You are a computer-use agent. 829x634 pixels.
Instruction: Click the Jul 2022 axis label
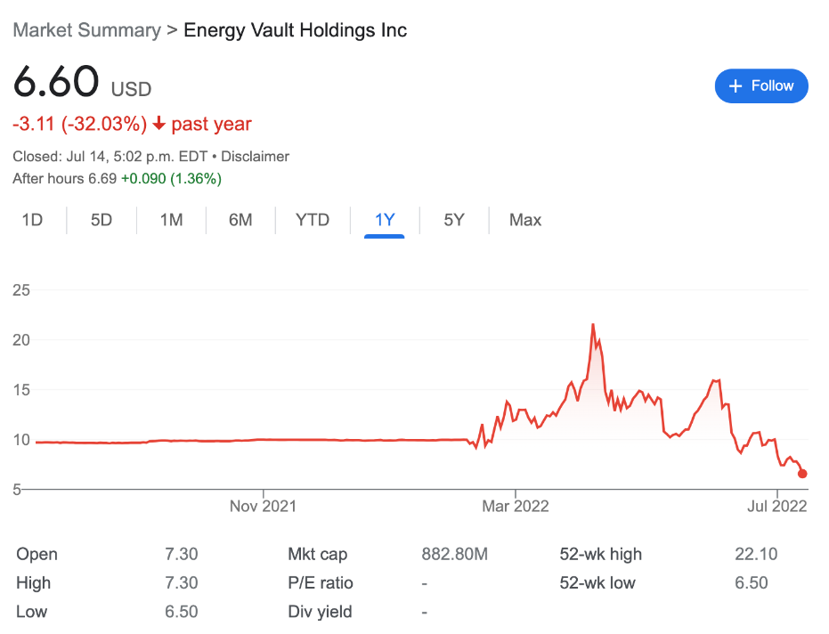pyautogui.click(x=776, y=507)
